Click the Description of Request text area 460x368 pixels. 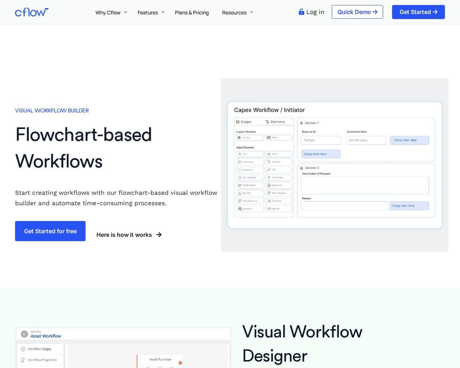click(x=365, y=185)
